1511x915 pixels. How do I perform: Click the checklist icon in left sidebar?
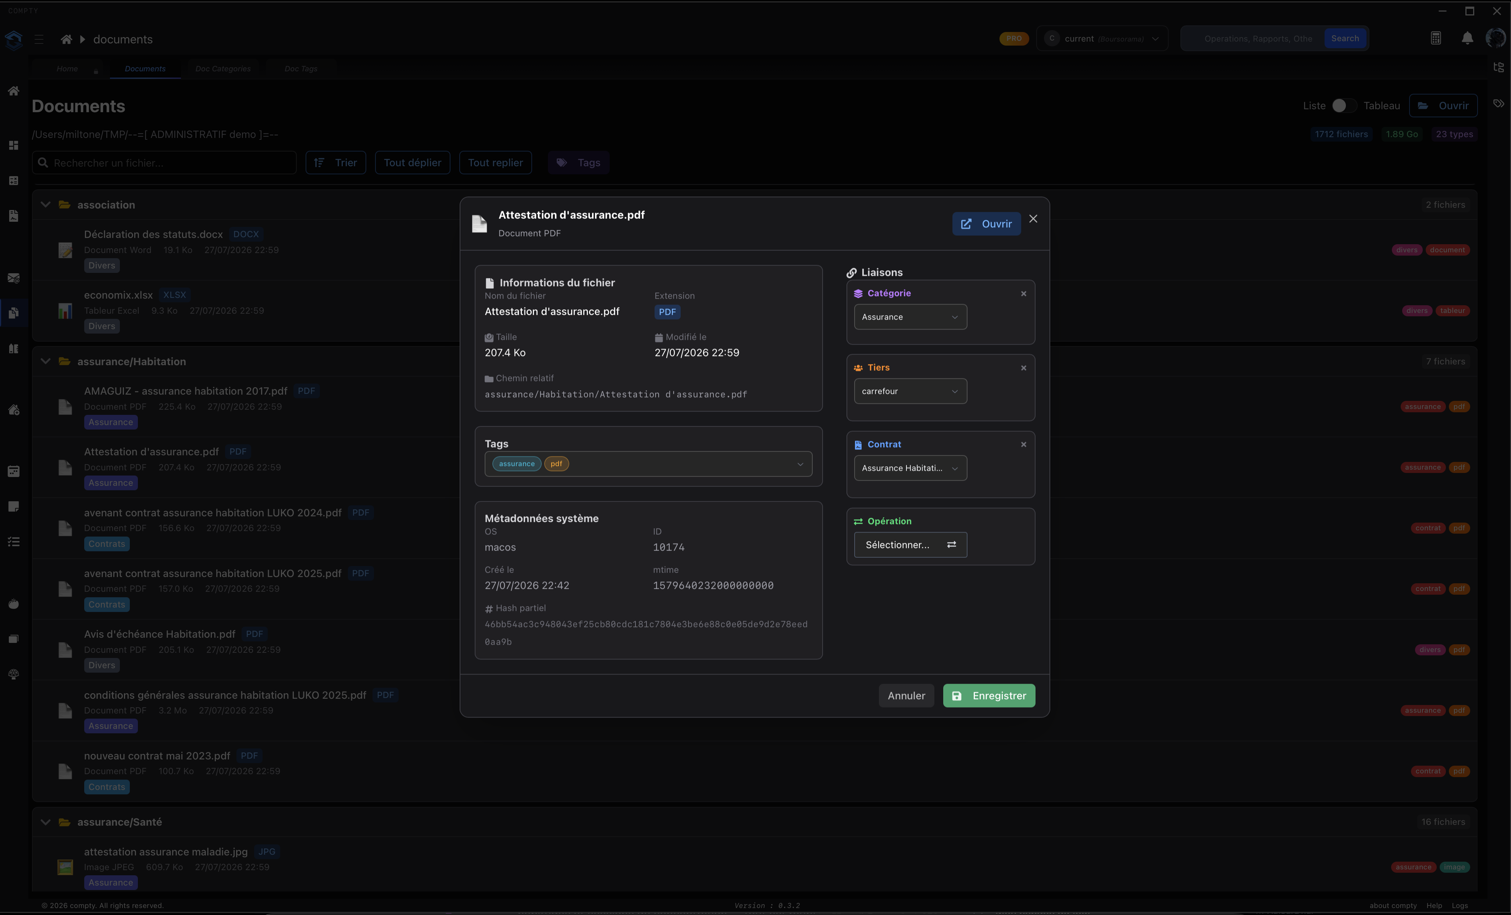click(14, 542)
